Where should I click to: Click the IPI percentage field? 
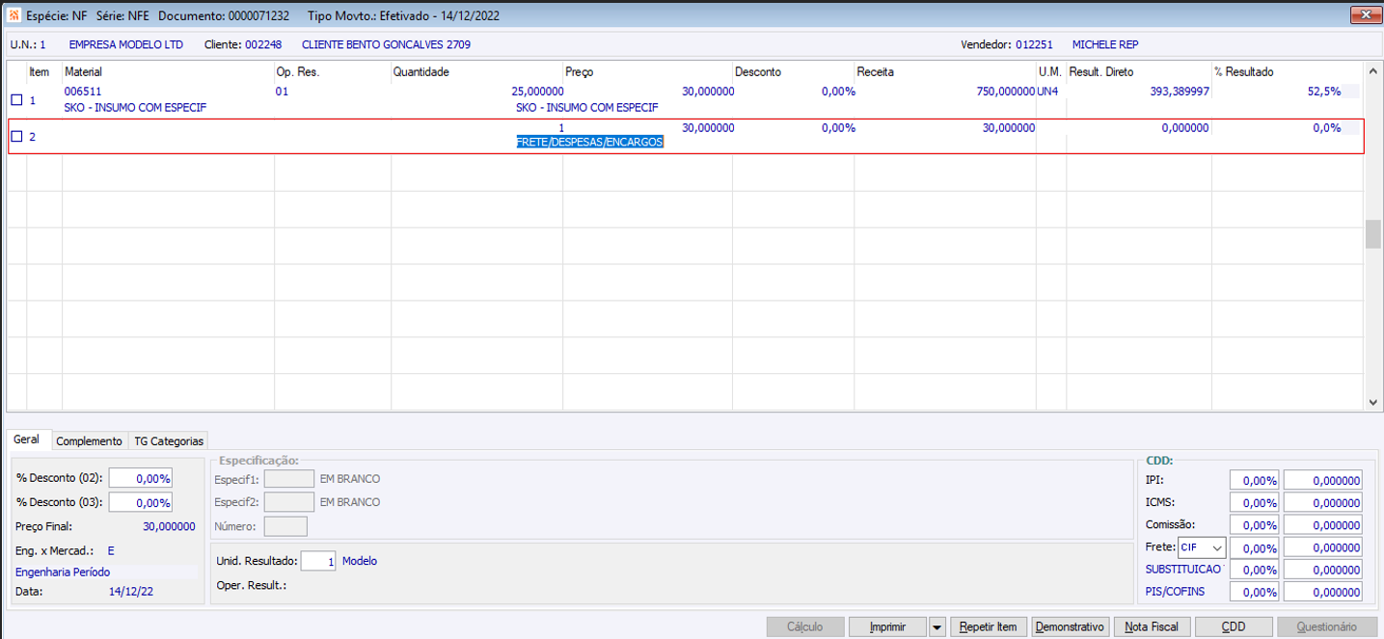[x=1254, y=480]
